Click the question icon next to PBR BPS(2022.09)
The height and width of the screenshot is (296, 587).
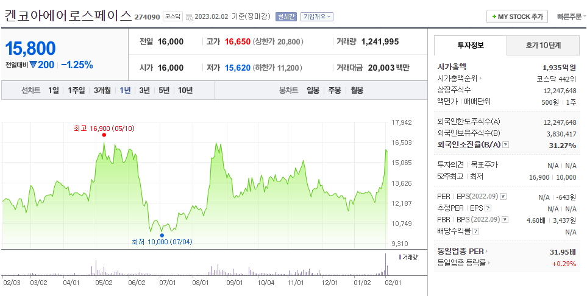505,220
